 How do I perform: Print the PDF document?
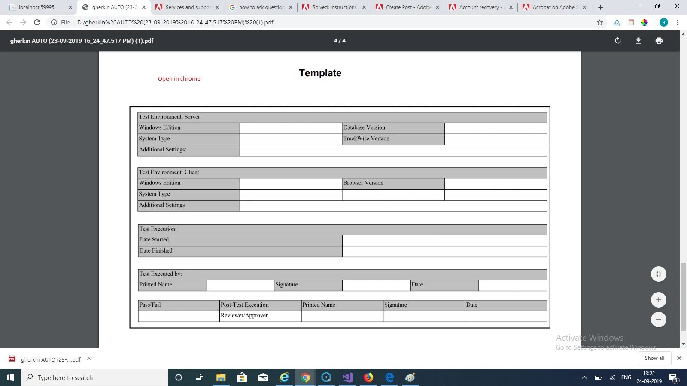(x=659, y=41)
